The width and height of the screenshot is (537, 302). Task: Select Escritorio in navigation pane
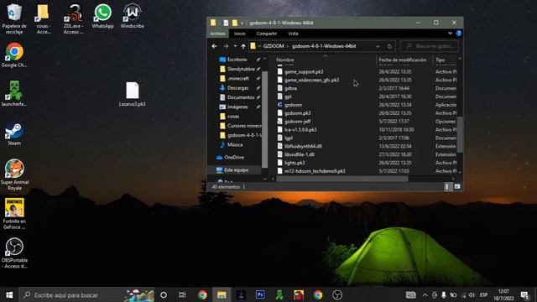pyautogui.click(x=237, y=60)
